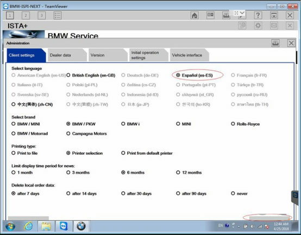The height and width of the screenshot is (235, 301).
Task: Delete local order data after 14 days
Action: tap(81, 194)
